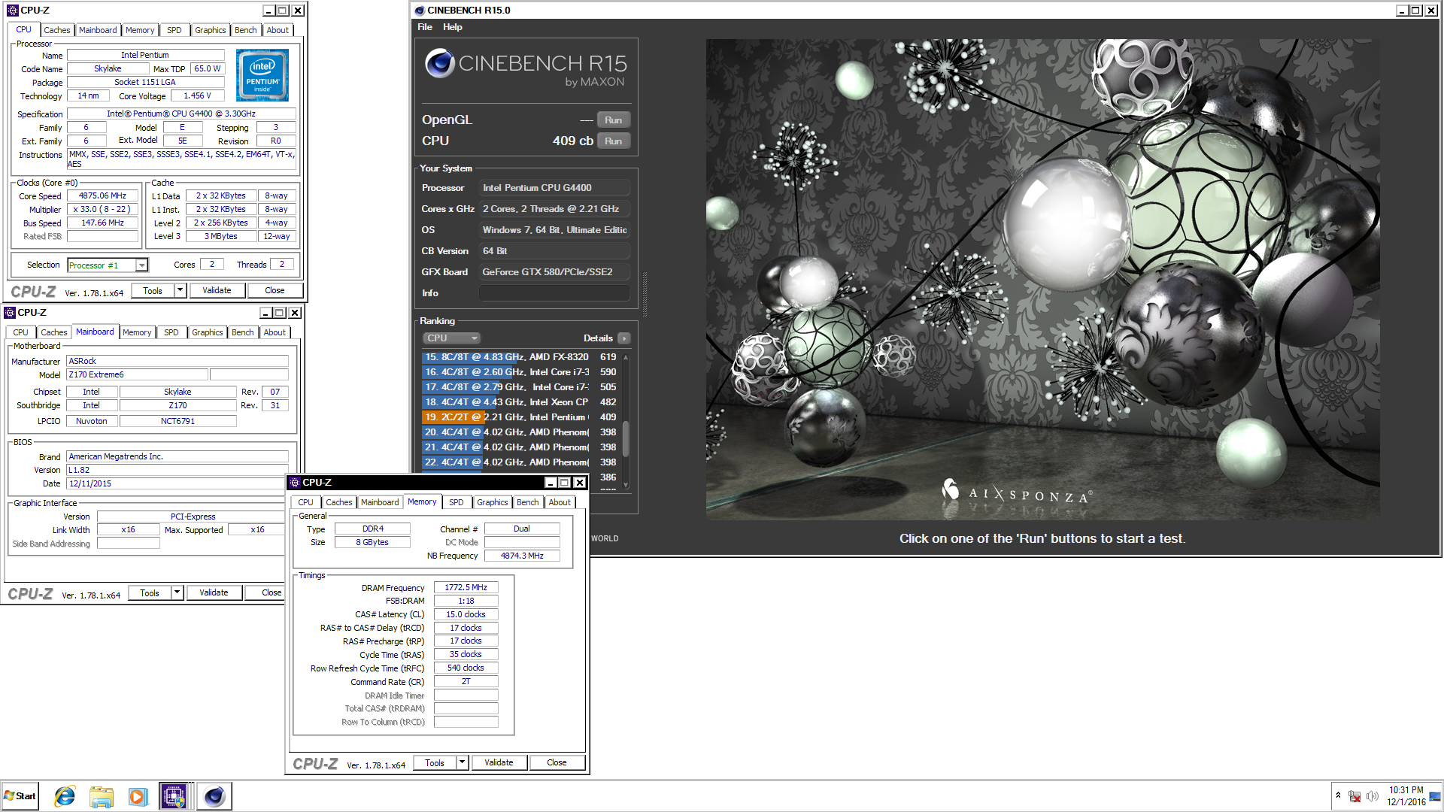This screenshot has height=812, width=1444.
Task: Minimize the Memory CPU-Z window
Action: click(551, 483)
